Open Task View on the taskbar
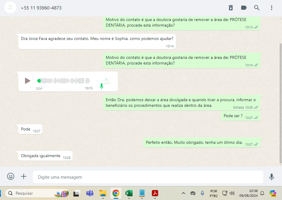 (77, 193)
